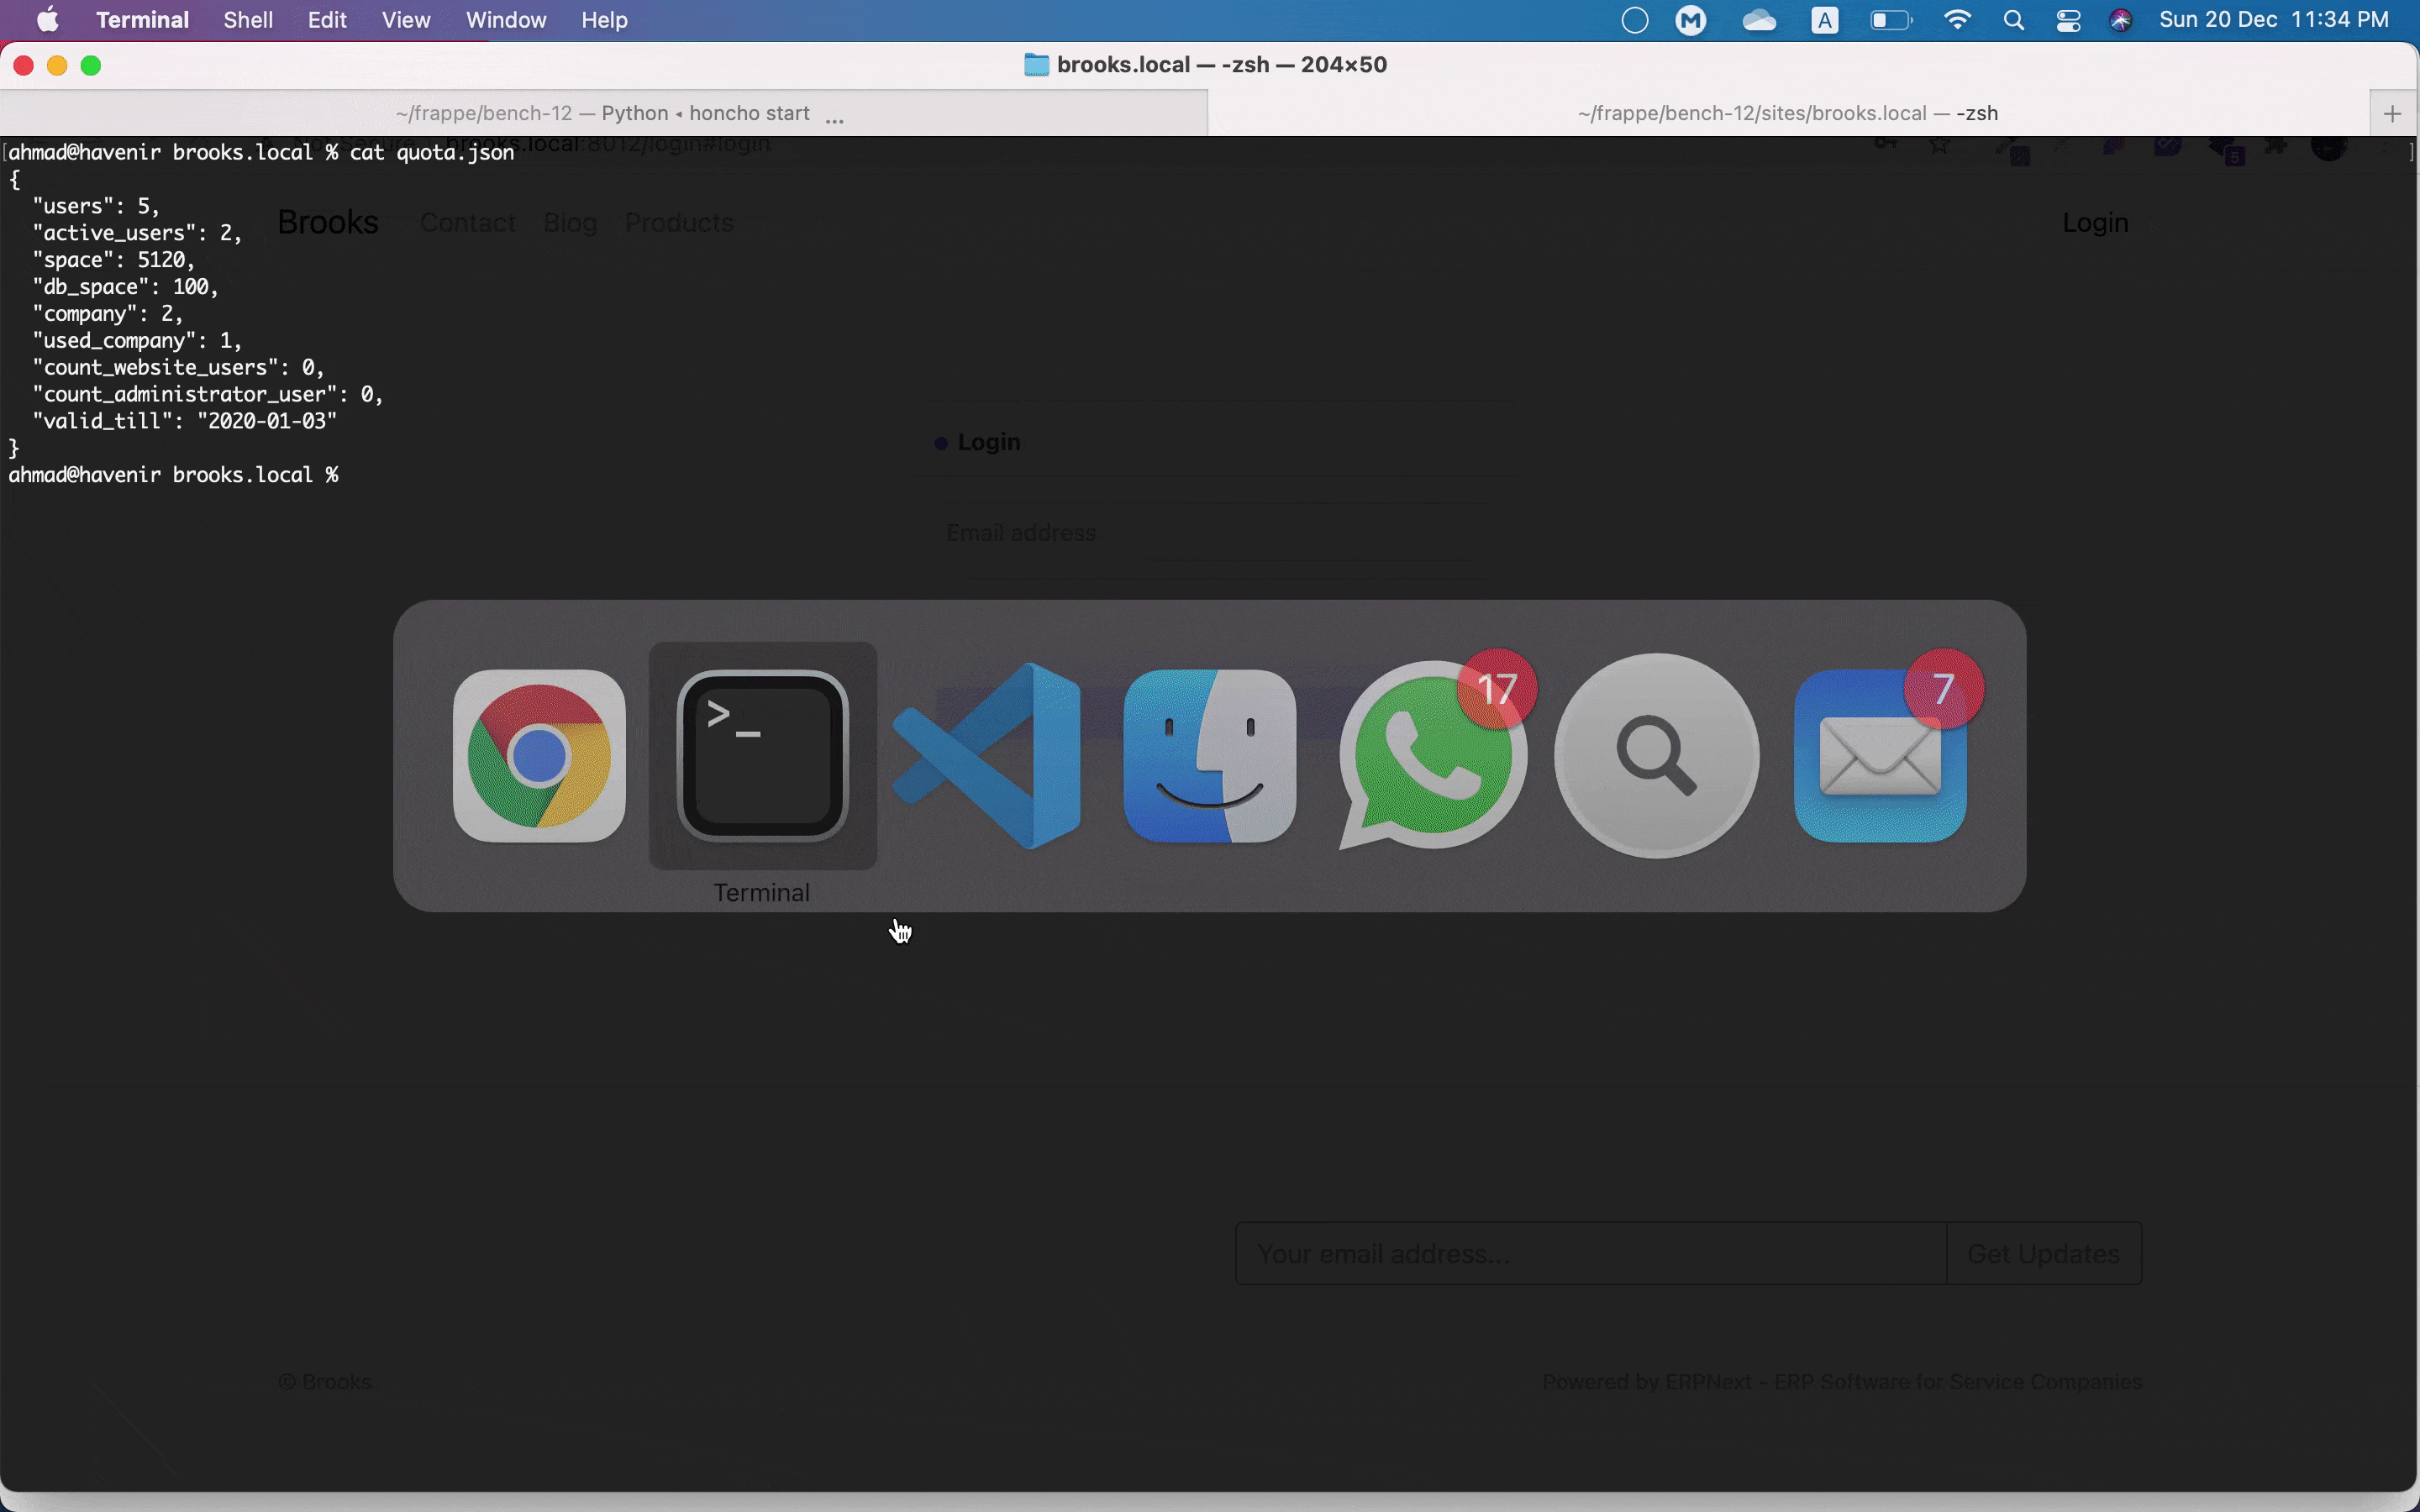Viewport: 2420px width, 1512px height.
Task: Open Chrome browser from dock
Action: [x=537, y=754]
